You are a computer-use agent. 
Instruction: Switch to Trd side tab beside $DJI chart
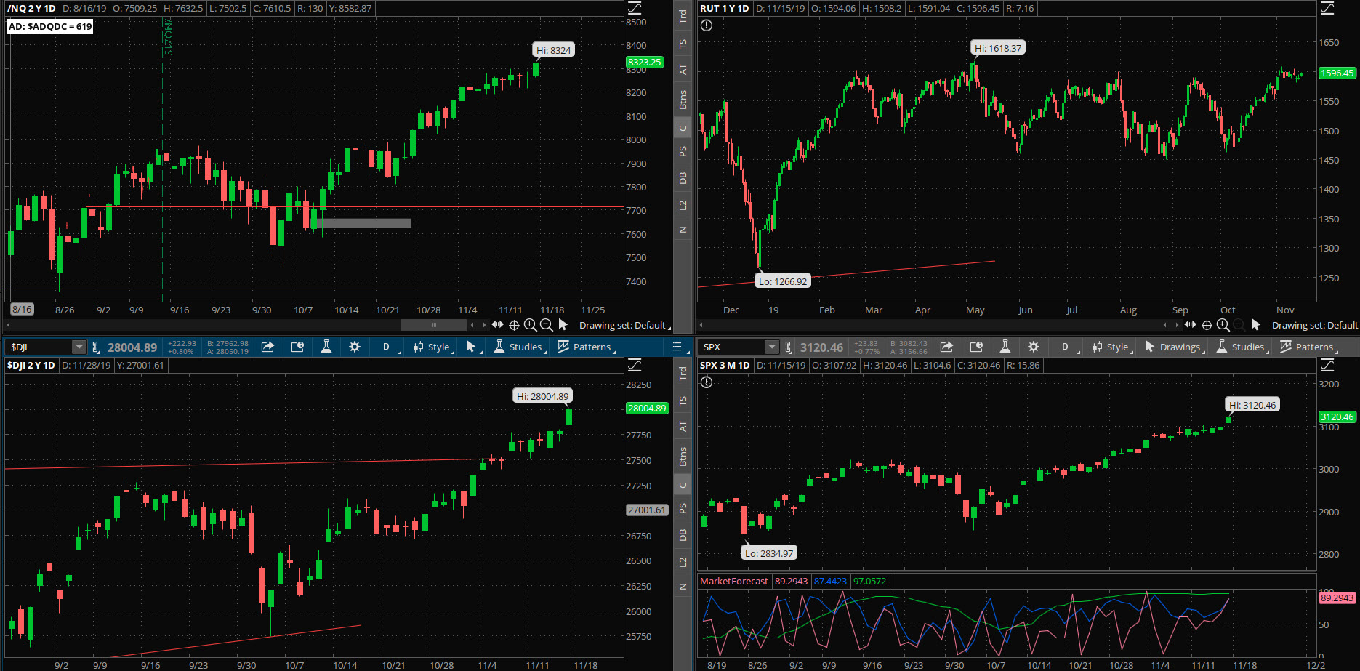[x=683, y=373]
